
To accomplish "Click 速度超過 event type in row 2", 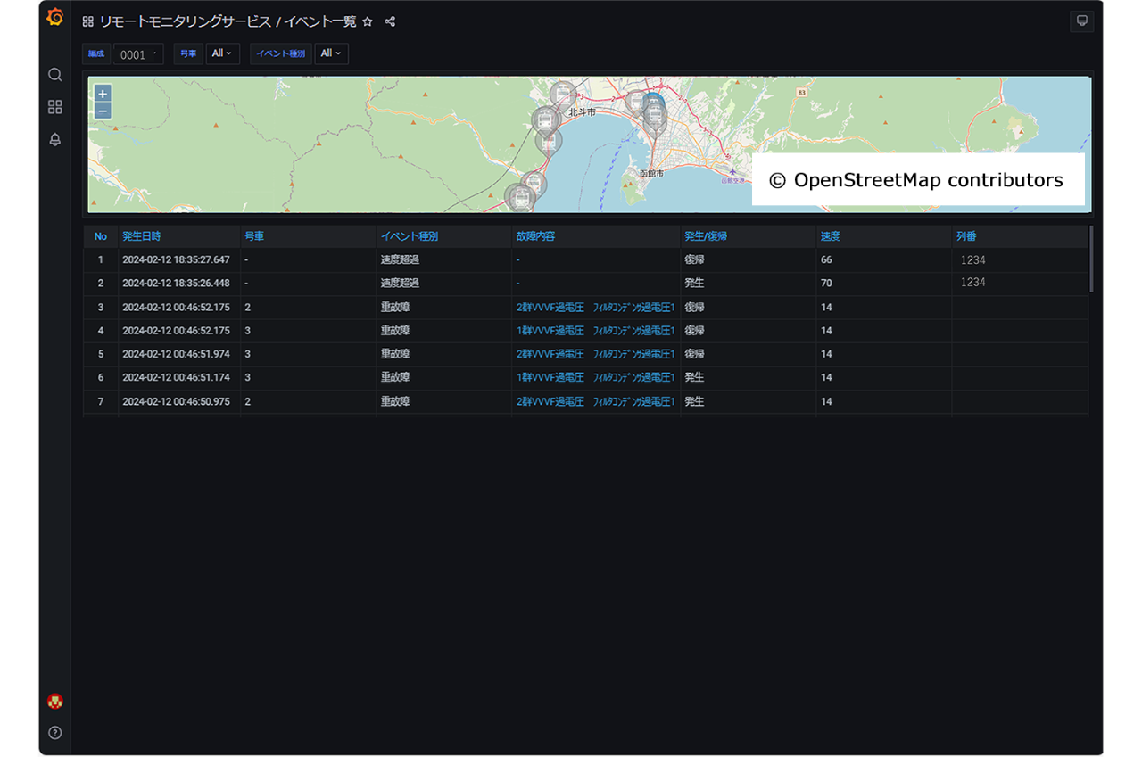I will pos(400,283).
